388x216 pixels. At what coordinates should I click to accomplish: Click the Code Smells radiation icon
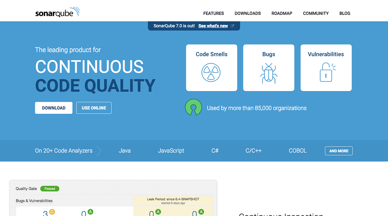click(x=211, y=72)
